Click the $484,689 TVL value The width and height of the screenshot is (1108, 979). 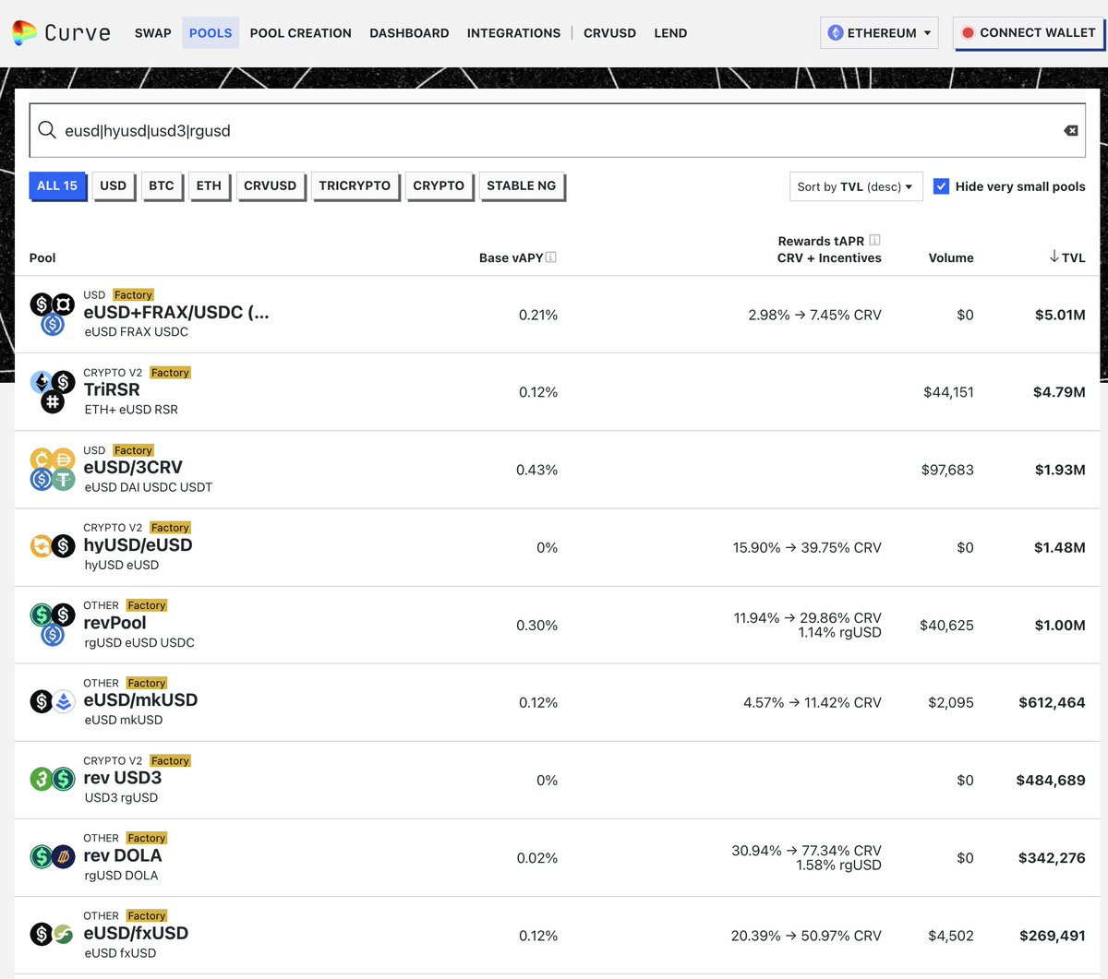(x=1051, y=780)
